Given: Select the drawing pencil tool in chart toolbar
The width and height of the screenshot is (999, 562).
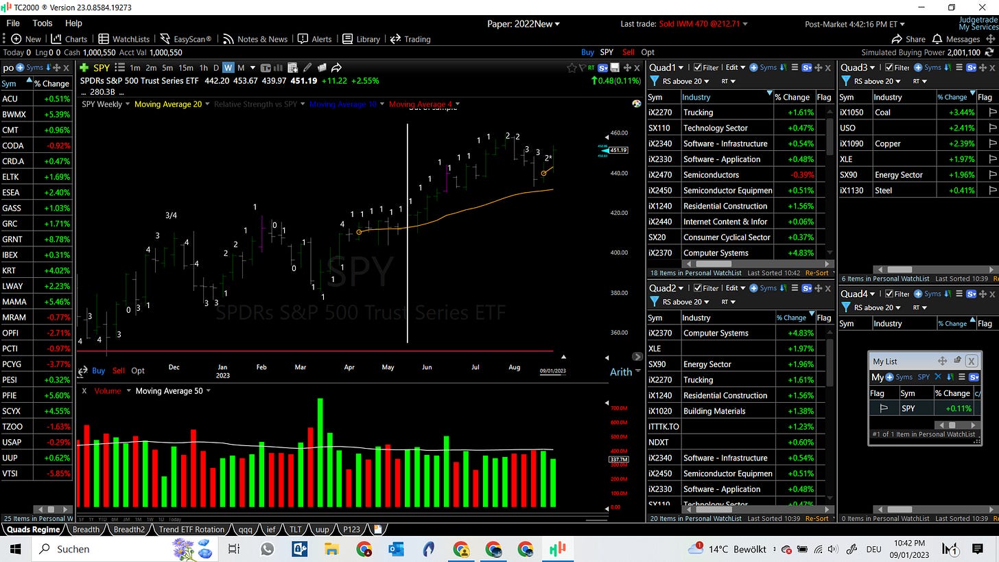Looking at the screenshot, I should click(x=307, y=67).
